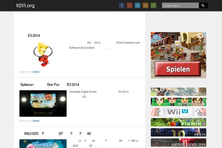Open the E3 logo thumbnail
The image size is (222, 148).
point(43,54)
